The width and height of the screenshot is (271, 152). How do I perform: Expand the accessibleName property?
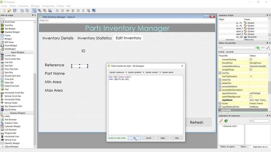(220, 87)
